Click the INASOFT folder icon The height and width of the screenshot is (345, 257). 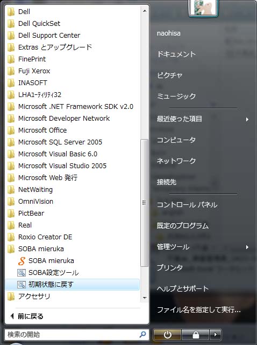click(11, 83)
